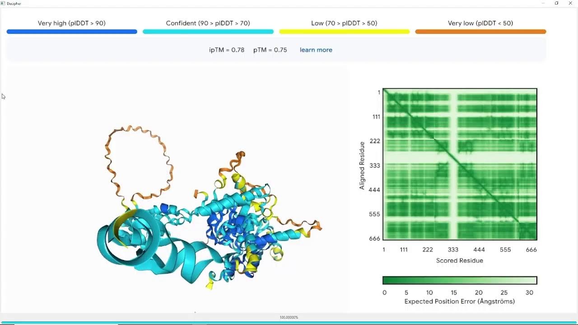Select the 'Very low (plDDT < 50)' label
Viewport: 578px width, 325px height.
coord(480,23)
